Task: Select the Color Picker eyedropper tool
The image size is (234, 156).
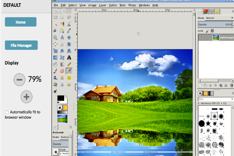Action: pyautogui.click(x=69, y=31)
